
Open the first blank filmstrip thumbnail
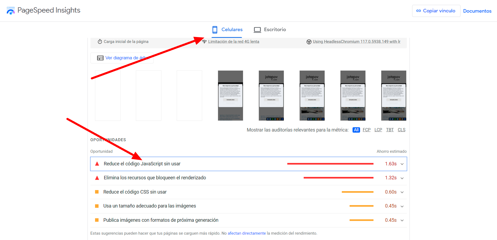pyautogui.click(x=108, y=96)
